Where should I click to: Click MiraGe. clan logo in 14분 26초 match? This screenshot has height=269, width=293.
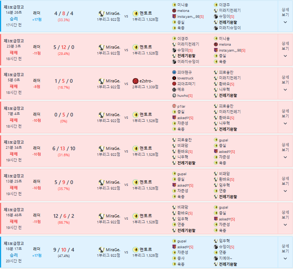pyautogui.click(x=101, y=13)
